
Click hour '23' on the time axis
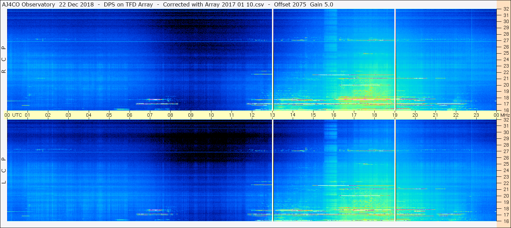(476, 115)
